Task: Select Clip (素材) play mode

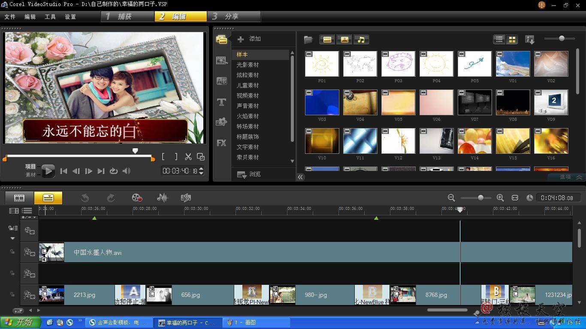Action: (30, 175)
